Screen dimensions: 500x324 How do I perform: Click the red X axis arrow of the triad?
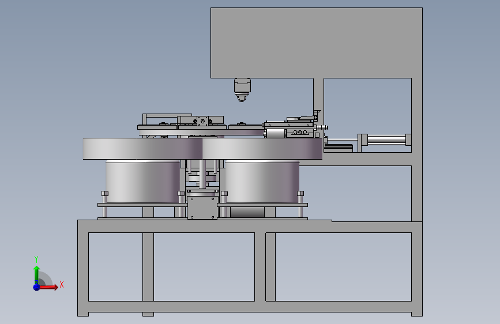tap(48, 287)
